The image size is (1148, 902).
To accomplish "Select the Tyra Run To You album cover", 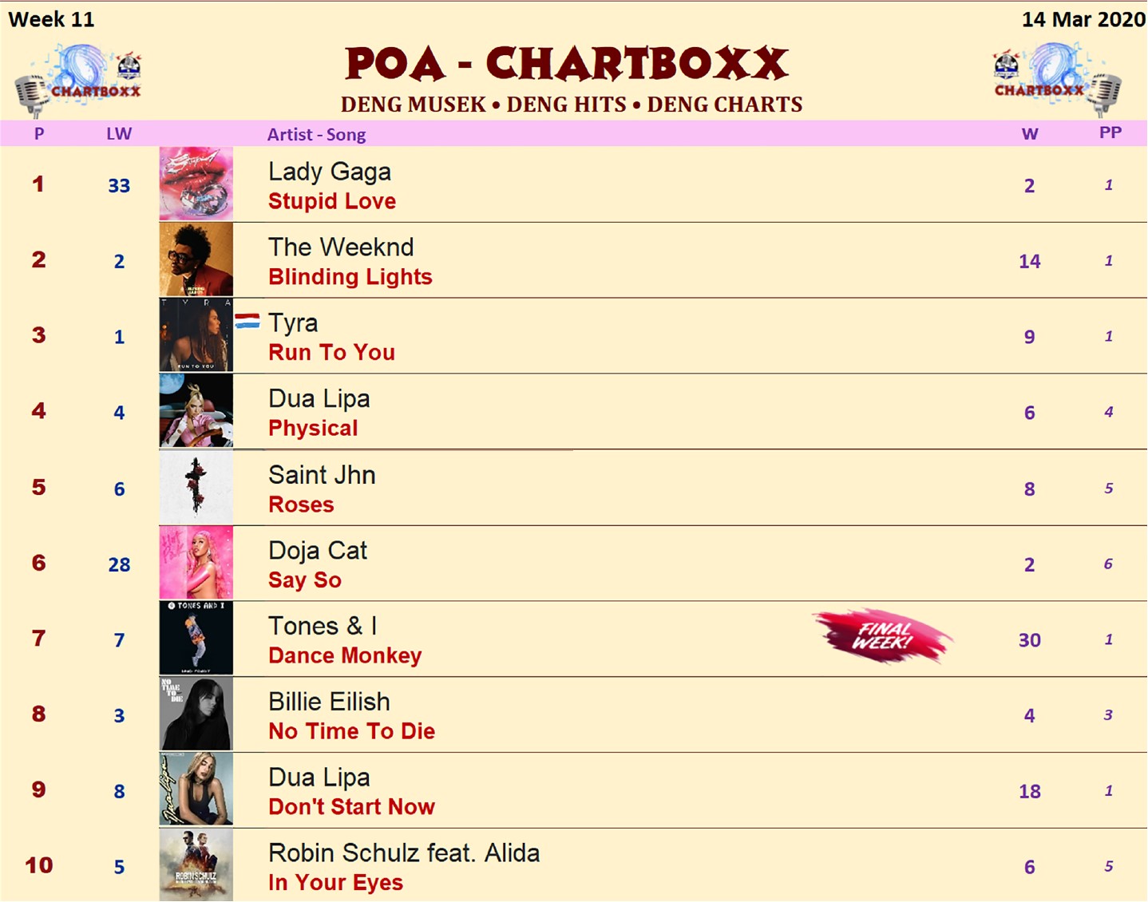I will (196, 335).
